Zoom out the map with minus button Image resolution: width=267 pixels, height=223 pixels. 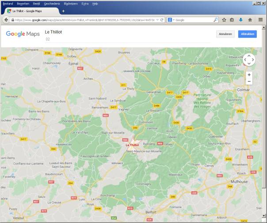click(x=249, y=81)
